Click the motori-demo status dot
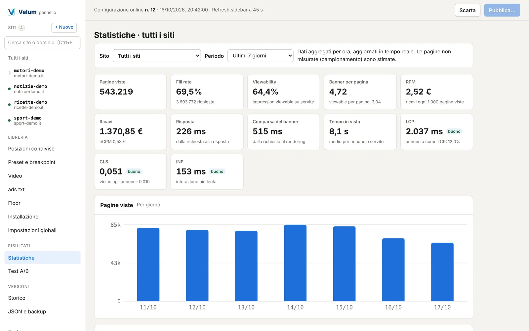This screenshot has height=331, width=529. click(x=9, y=73)
